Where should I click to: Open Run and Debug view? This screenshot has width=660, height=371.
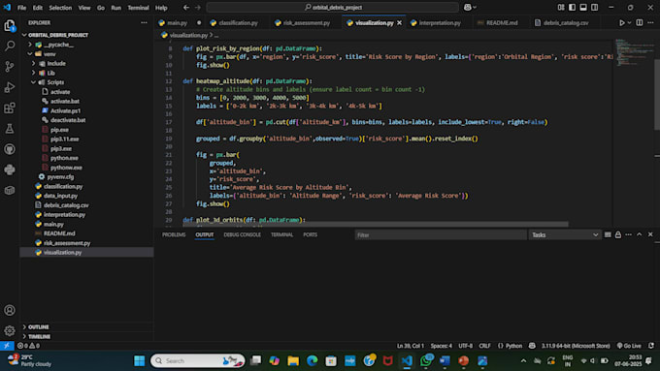(x=10, y=87)
